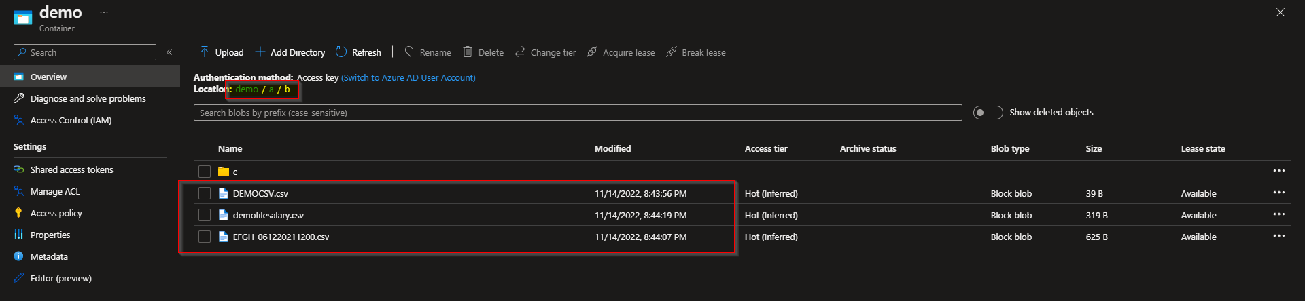Click in the Search blobs by prefix field
This screenshot has width=1305, height=301.
coord(578,113)
